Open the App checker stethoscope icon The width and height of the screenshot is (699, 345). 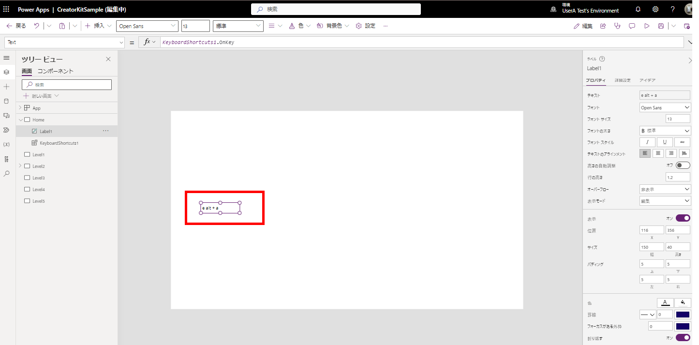click(x=617, y=26)
